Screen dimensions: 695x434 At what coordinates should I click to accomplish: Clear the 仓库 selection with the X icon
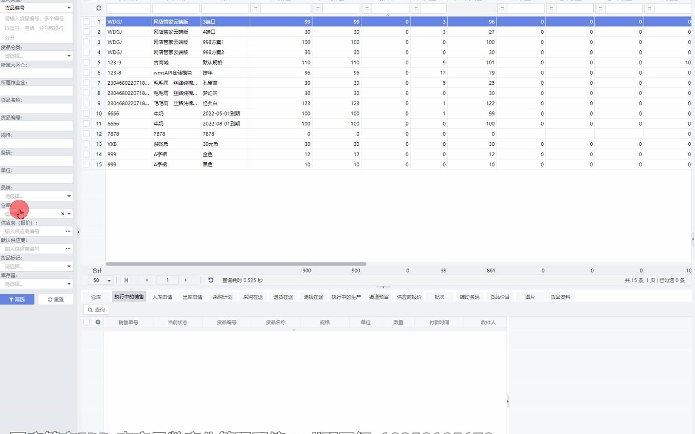[63, 214]
